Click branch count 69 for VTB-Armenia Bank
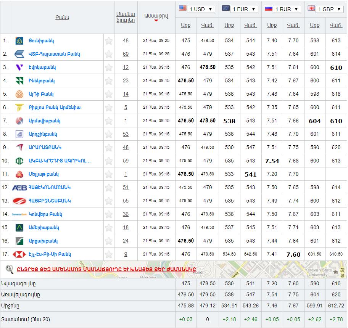Viewport: 348px width, 328px height. pyautogui.click(x=126, y=54)
